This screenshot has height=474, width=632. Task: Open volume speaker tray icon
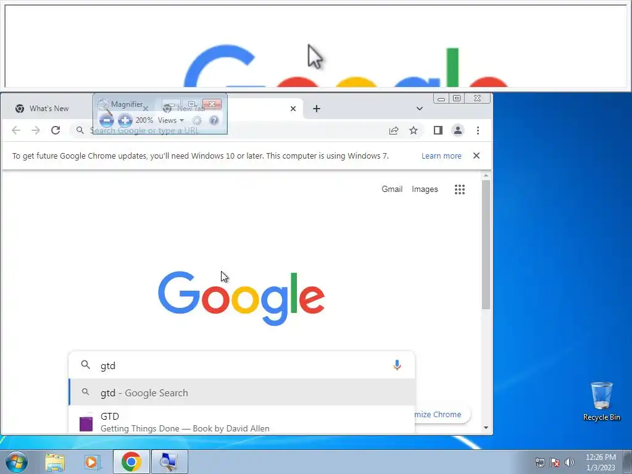[570, 462]
